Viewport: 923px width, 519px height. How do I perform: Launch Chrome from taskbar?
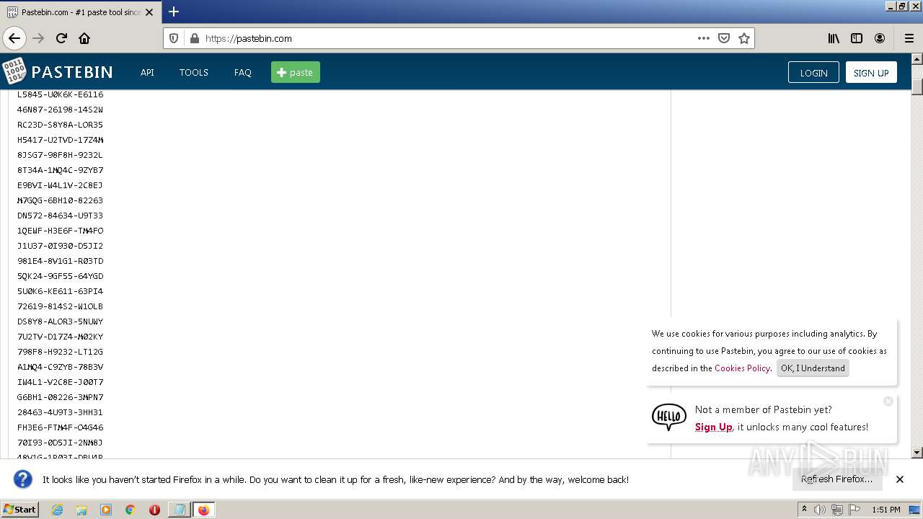(131, 510)
